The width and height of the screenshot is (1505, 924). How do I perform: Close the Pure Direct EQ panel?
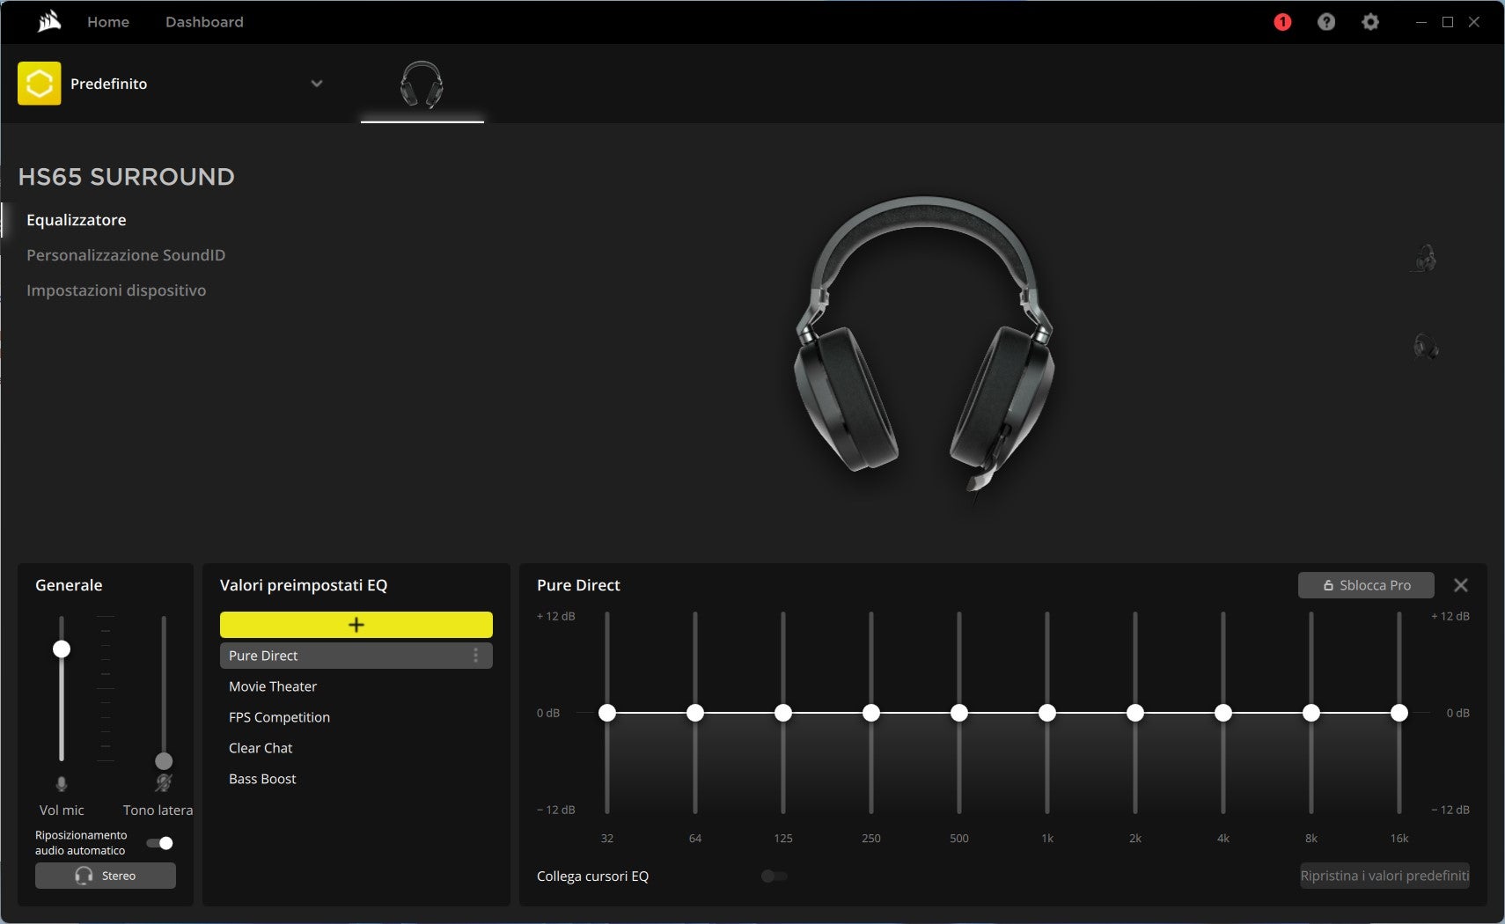point(1461,585)
